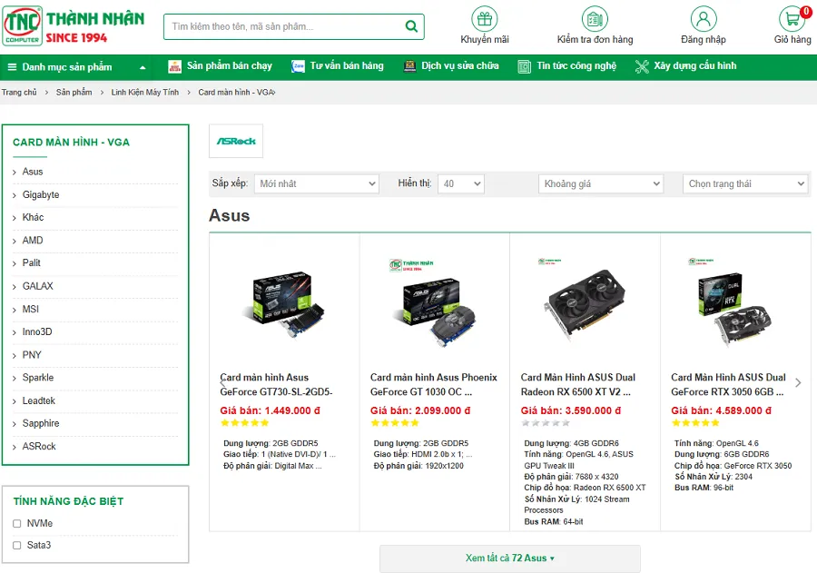Open the Khuyến mãi gift icon
Viewport: 817px width, 573px height.
tap(485, 19)
